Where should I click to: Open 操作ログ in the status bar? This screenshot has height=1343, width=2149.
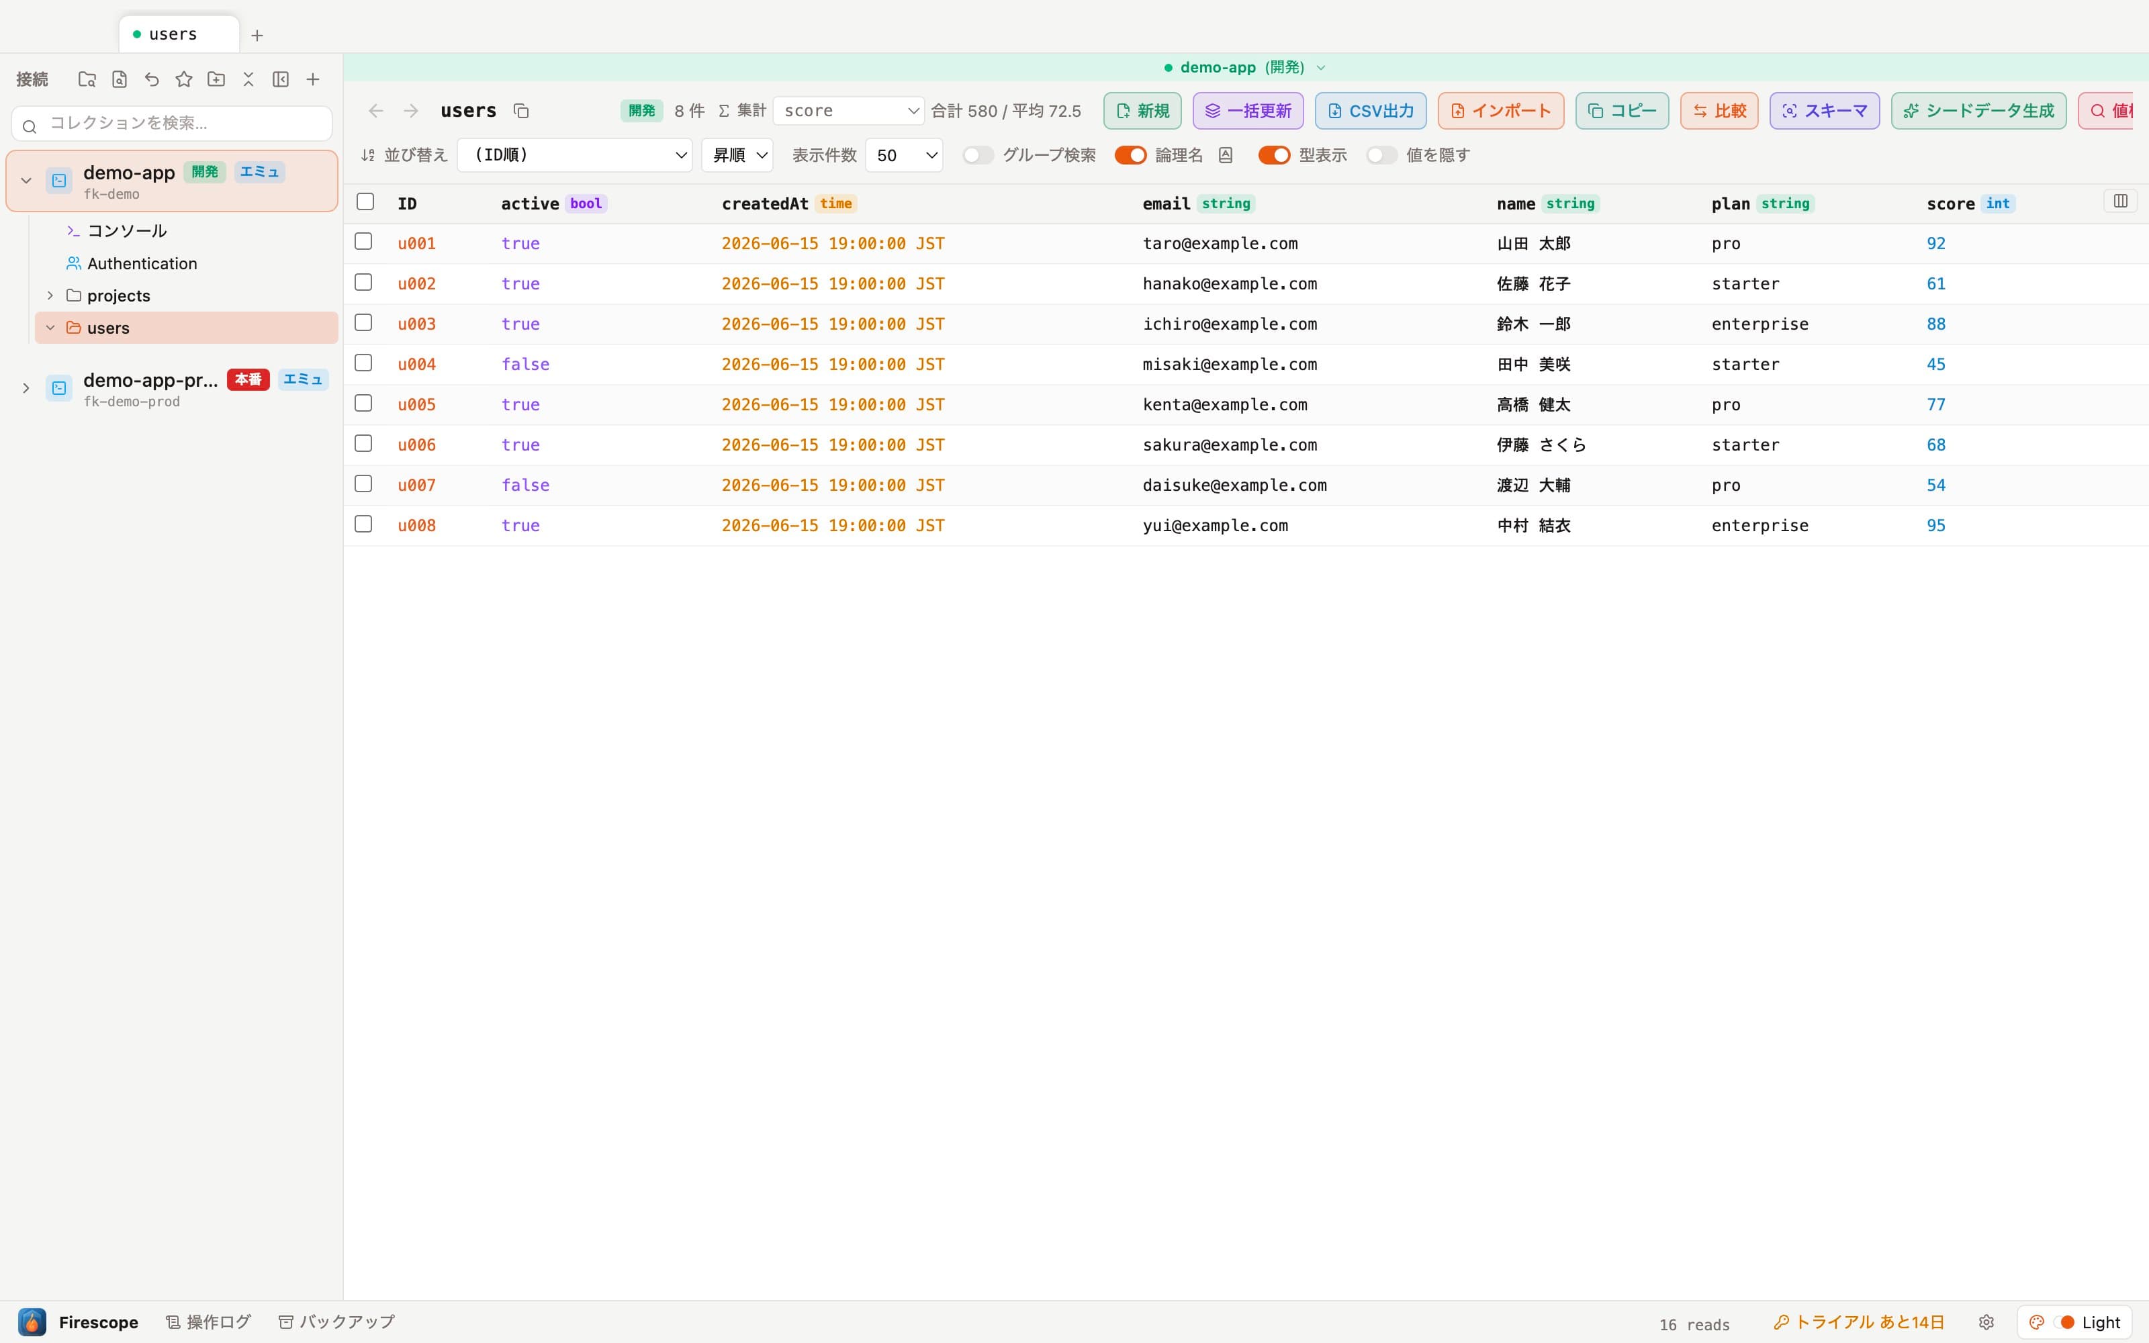(x=209, y=1323)
